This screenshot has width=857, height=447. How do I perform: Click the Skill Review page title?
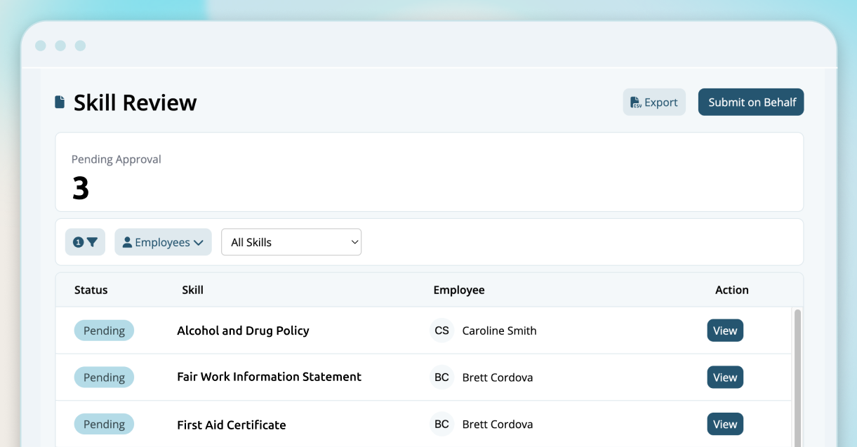click(x=135, y=102)
